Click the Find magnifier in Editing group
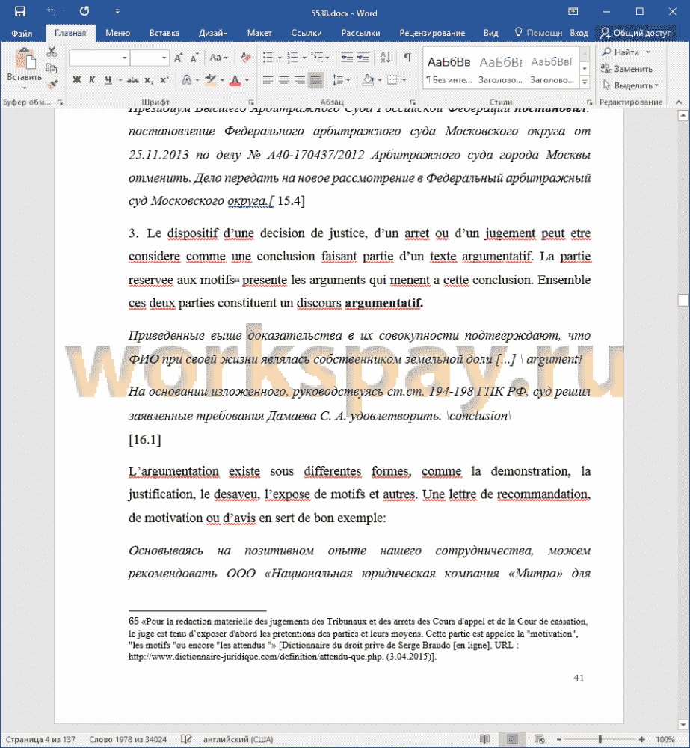 pos(606,52)
